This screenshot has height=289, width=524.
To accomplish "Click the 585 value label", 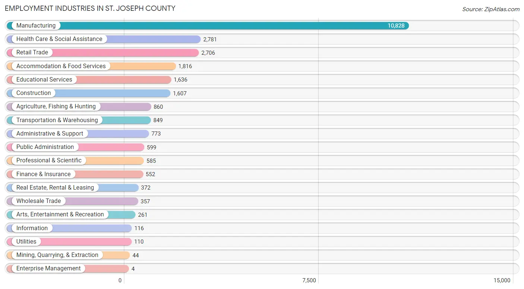I will click(151, 161).
